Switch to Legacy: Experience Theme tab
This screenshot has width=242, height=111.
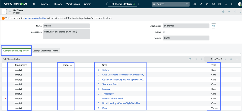tap(45, 51)
